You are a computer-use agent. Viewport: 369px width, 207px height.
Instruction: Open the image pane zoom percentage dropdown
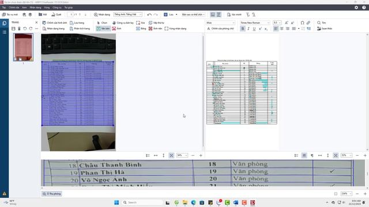tap(182, 155)
